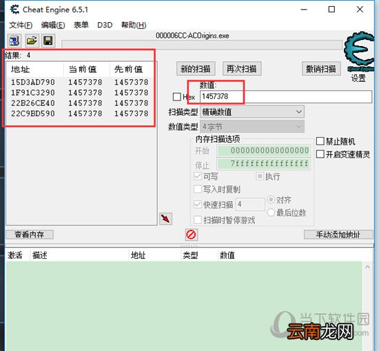Click the 描述 column header in address list
Screen dimensions: 379x351
[79, 255]
